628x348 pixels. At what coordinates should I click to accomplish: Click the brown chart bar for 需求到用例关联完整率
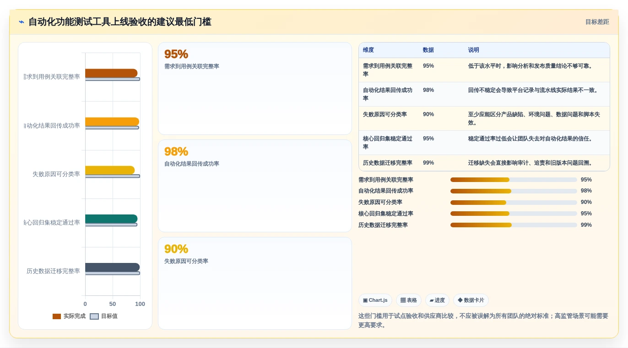[111, 73]
